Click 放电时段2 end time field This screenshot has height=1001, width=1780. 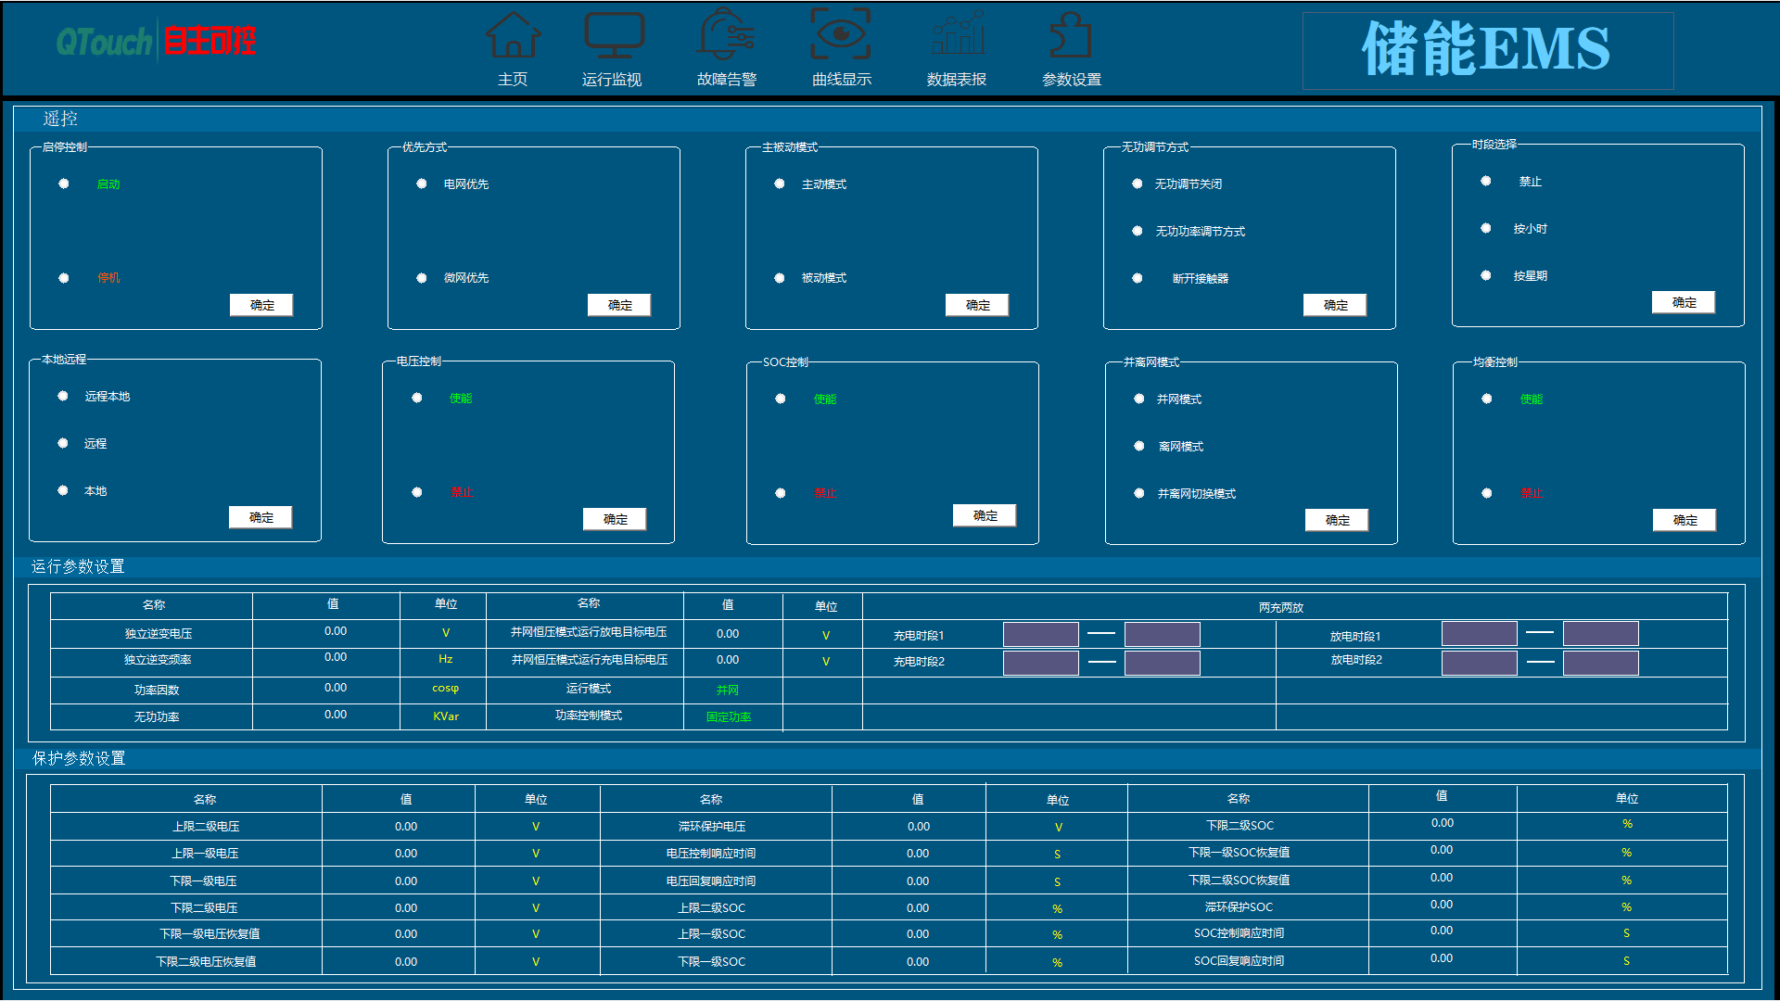1600,663
